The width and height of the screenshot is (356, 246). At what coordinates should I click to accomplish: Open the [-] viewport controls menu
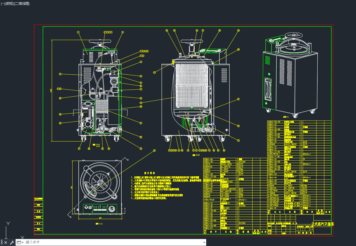(3, 3)
